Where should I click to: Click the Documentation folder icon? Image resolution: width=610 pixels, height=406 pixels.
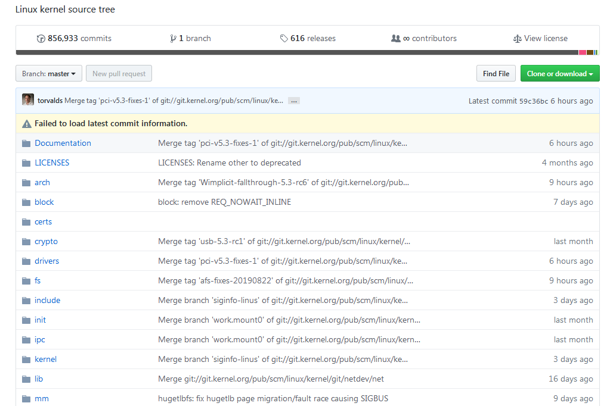click(26, 143)
